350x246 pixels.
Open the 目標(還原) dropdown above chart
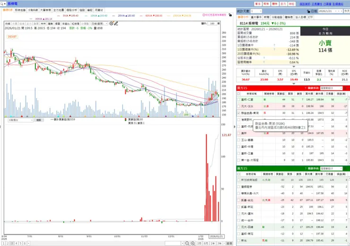pos(99,24)
